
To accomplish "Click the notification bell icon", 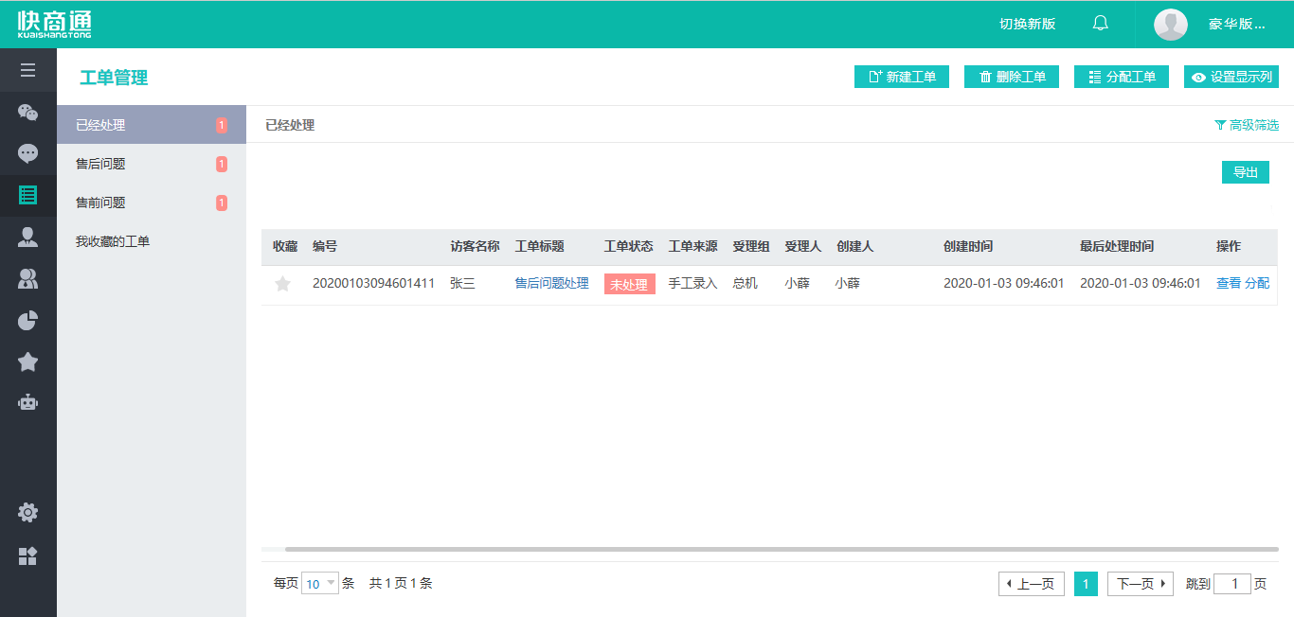I will click(x=1100, y=24).
